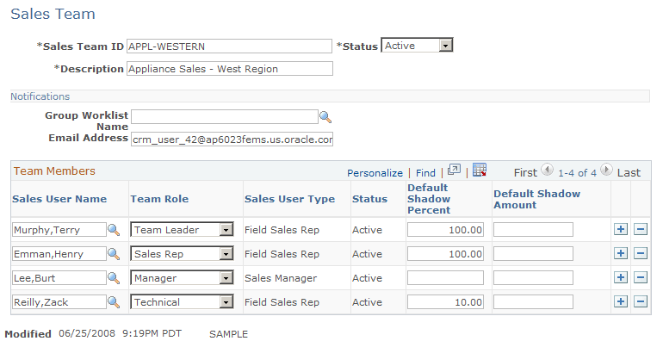Open Team Role dropdown for Emman,Henry
The width and height of the screenshot is (663, 341).
[182, 254]
